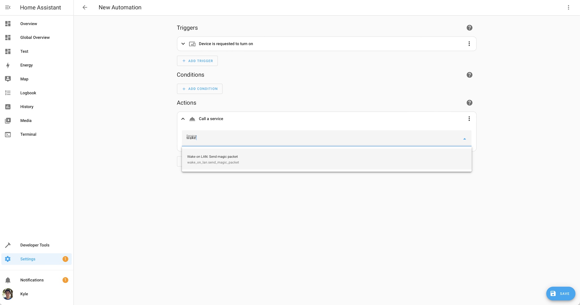The width and height of the screenshot is (580, 305).
Task: Click the Notifications count badge
Action: 65,280
